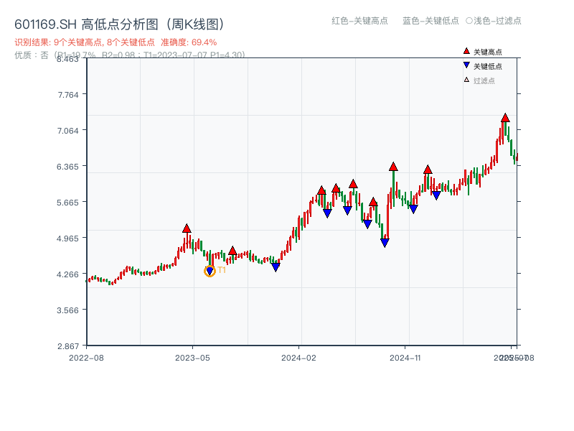Viewport: 574px width, 431px height.
Task: Click the 关键高点 legend label
Action: (488, 52)
